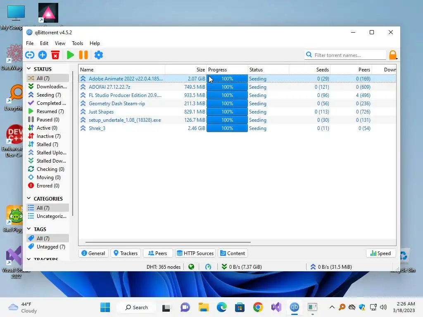Open the File menu
Viewport: 423px width, 317px height.
[30, 43]
